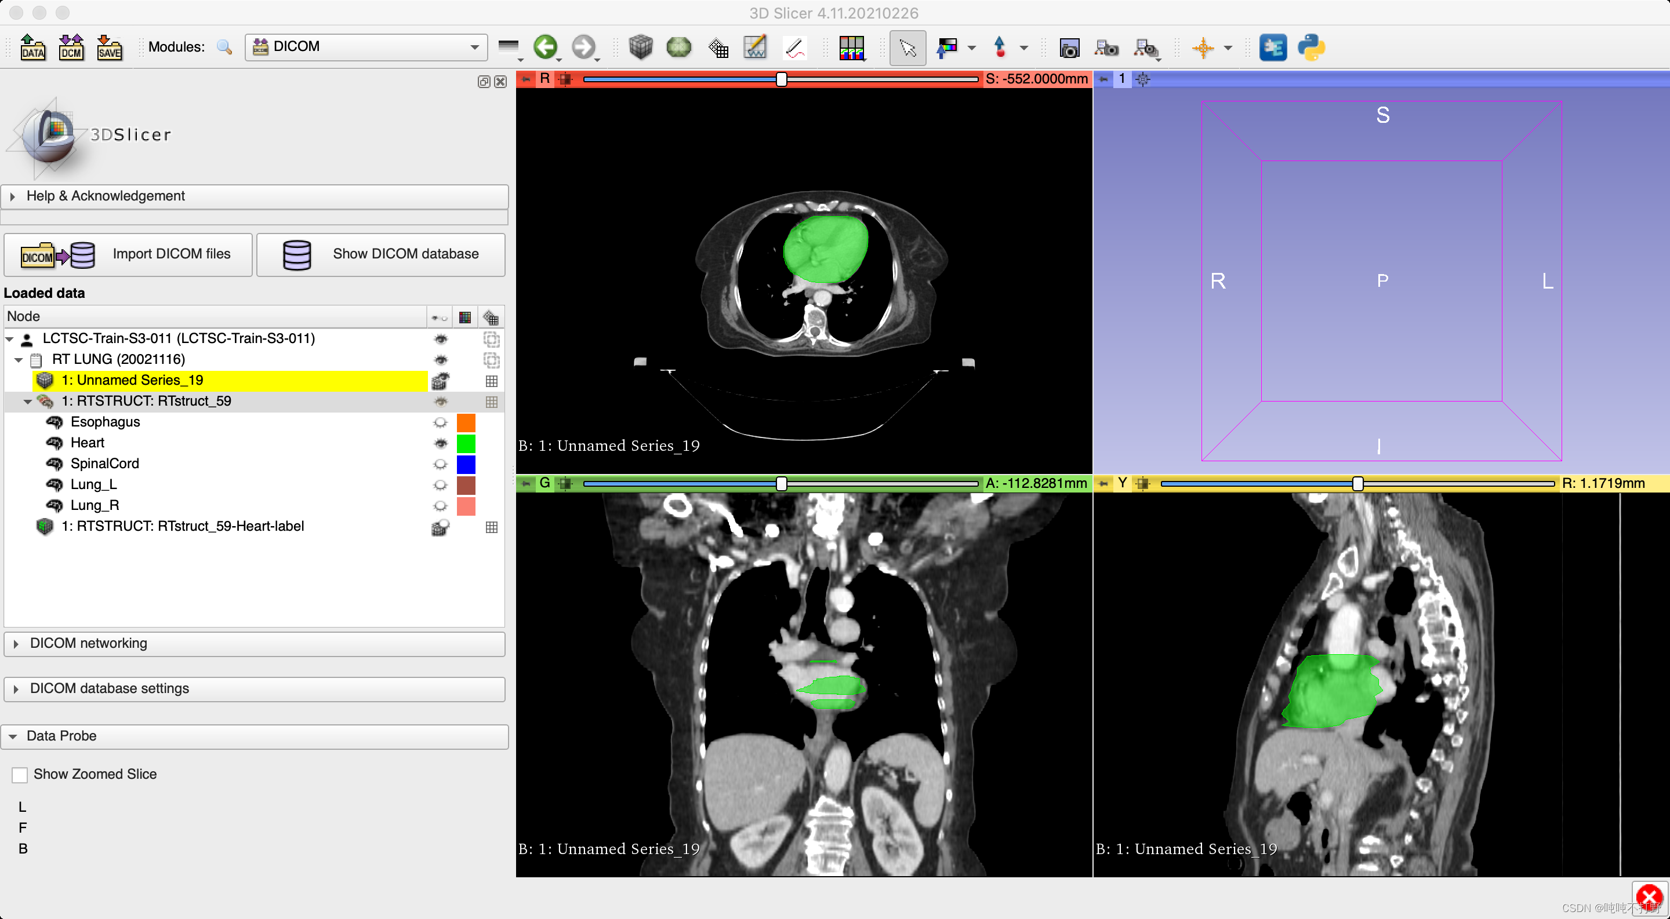
Task: Select RTstruct_59-Heart-label node
Action: point(182,527)
